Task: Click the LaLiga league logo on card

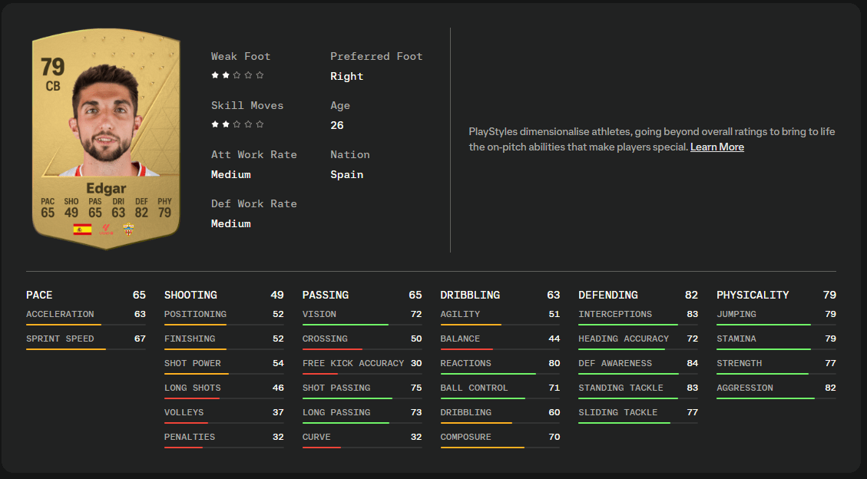Action: tap(106, 230)
